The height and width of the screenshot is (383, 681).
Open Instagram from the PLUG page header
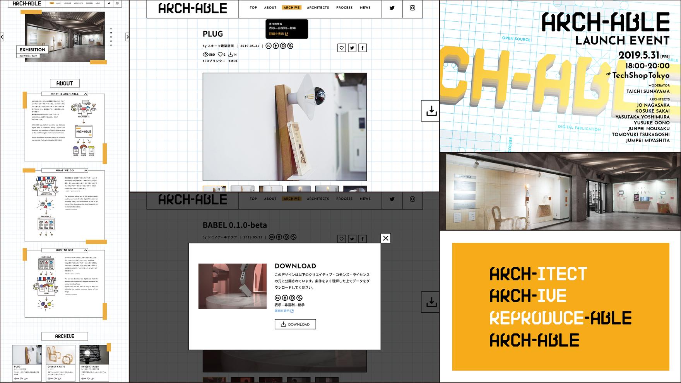pyautogui.click(x=412, y=8)
